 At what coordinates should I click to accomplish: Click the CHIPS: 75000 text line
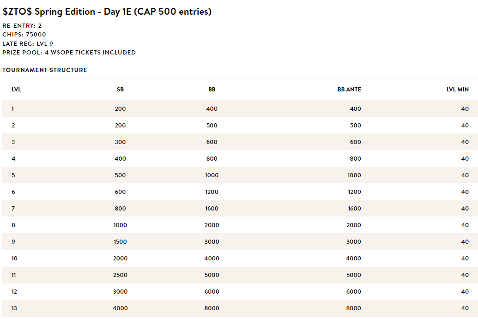coord(24,35)
